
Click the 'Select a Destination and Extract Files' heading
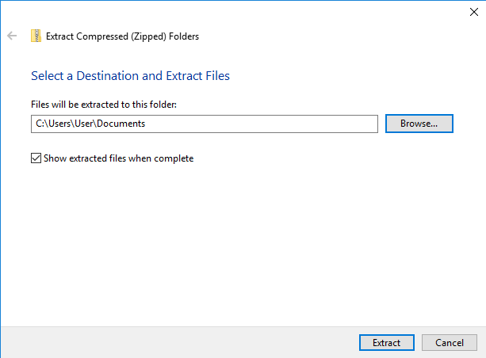[x=130, y=76]
